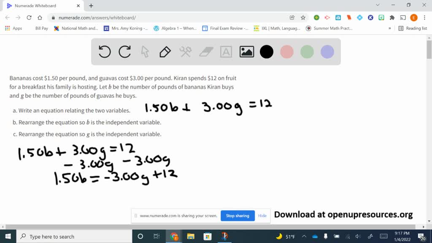432x243 pixels.
Task: Expand the hidden bookmarks overflow chevron
Action: pyautogui.click(x=389, y=28)
